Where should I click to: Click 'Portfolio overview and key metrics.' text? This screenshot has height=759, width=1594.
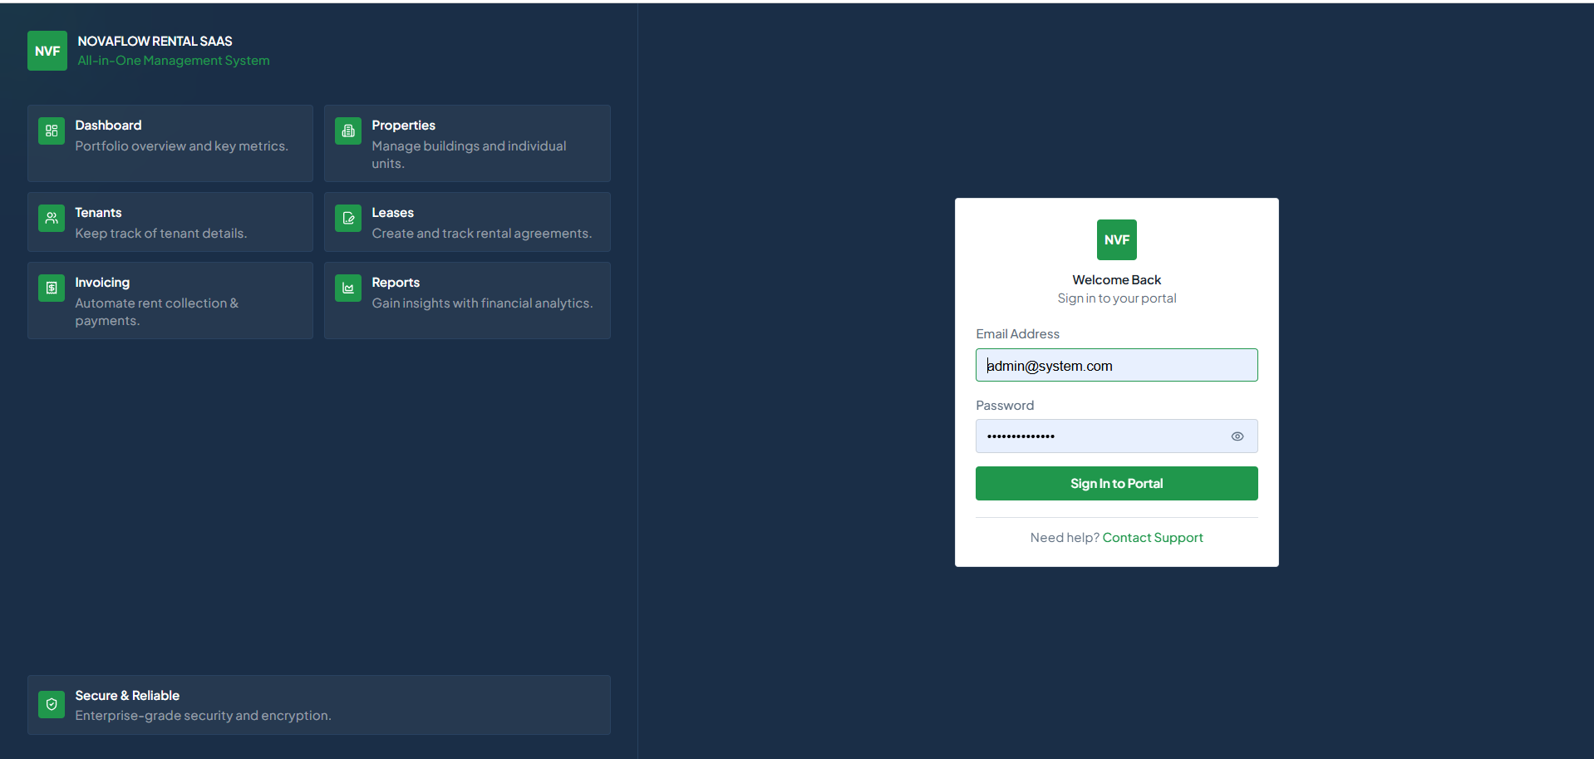pos(182,146)
